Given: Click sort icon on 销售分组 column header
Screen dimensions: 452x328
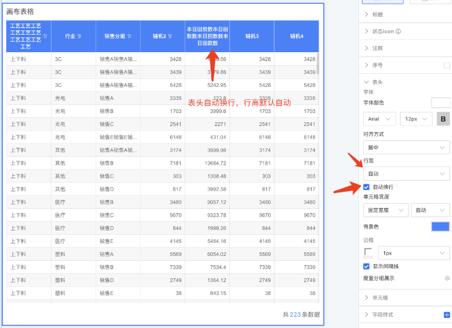Looking at the screenshot, I should click(x=129, y=36).
